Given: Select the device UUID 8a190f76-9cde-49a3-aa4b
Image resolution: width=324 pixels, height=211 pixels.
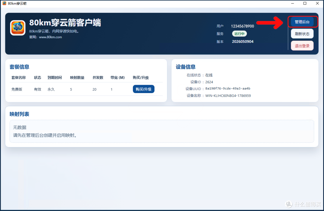Looking at the screenshot, I should (x=228, y=88).
